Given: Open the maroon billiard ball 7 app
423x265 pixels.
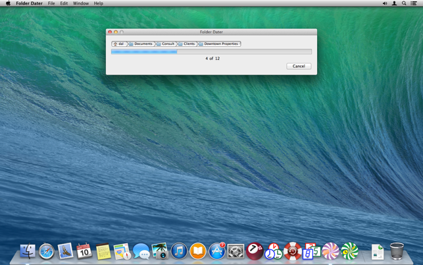Looking at the screenshot, I should (x=255, y=251).
